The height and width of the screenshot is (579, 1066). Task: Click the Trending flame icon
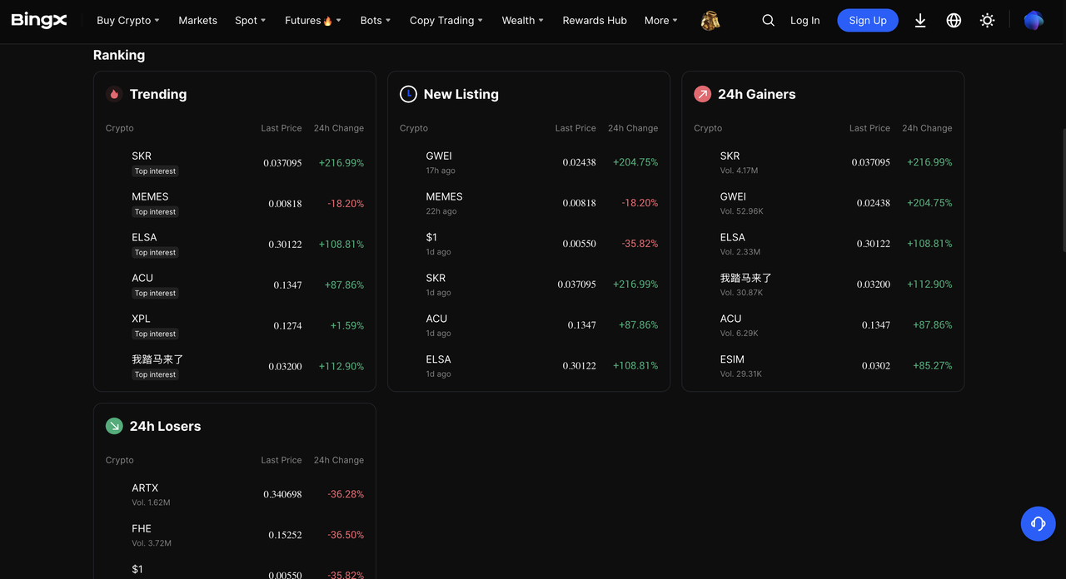pyautogui.click(x=114, y=94)
